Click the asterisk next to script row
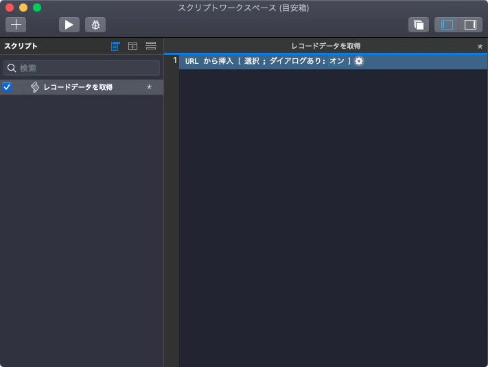The width and height of the screenshot is (488, 367). tap(149, 86)
